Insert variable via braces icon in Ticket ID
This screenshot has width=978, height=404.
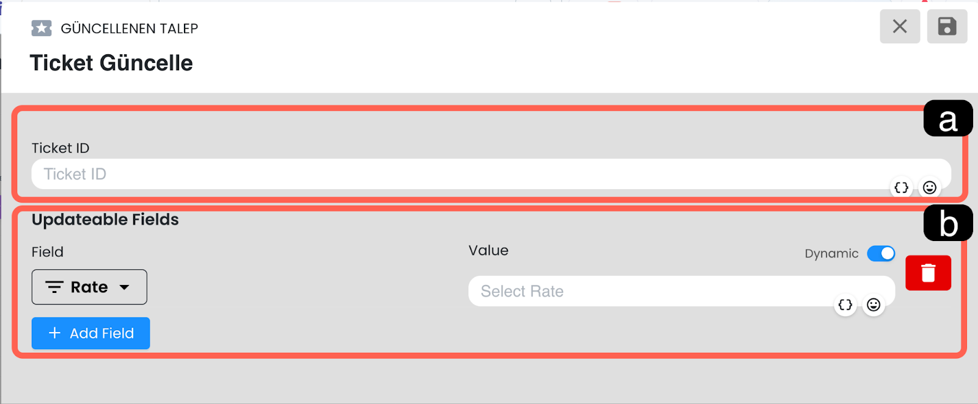[x=901, y=187]
